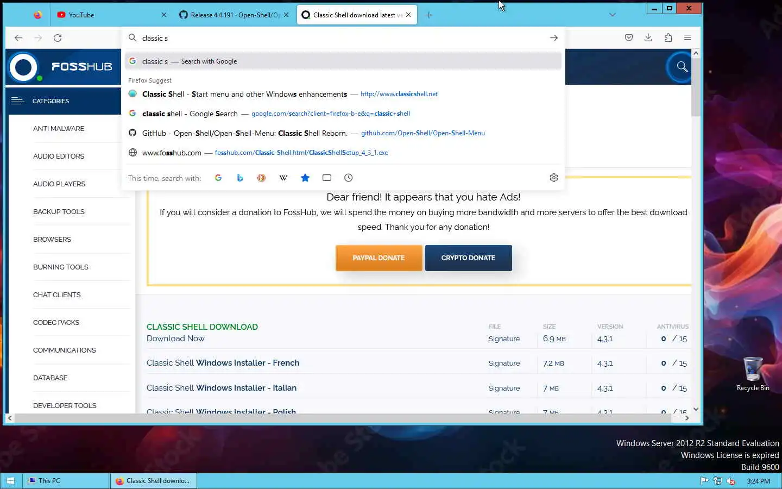Search this time with Google icon
This screenshot has height=489, width=782.
click(218, 178)
